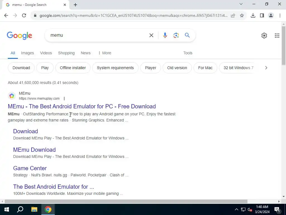This screenshot has width=286, height=215.
Task: Click the Chrome icon in the taskbar
Action: [x=48, y=209]
